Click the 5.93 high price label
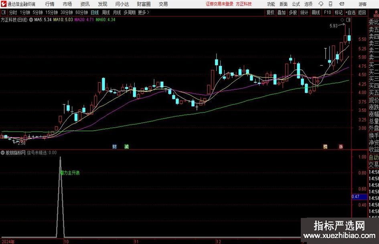The width and height of the screenshot is (379, 244). pos(334,26)
